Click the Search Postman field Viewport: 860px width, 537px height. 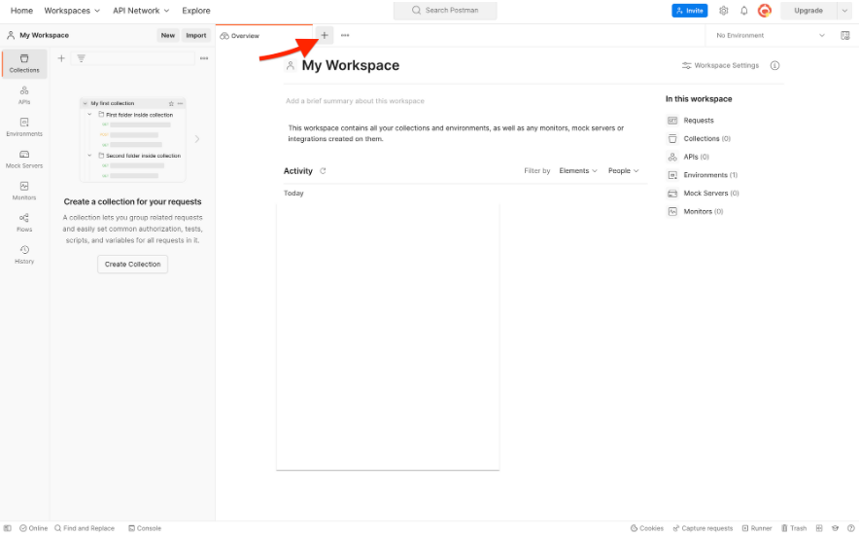445,11
